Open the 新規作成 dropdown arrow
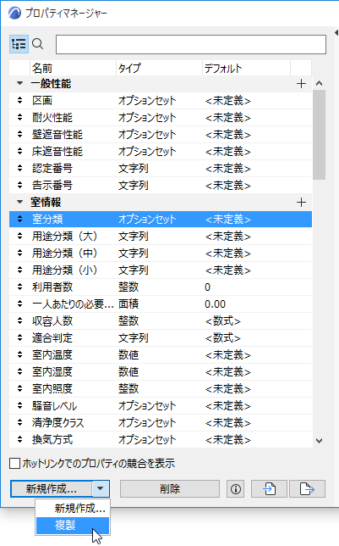This screenshot has width=339, height=546. (x=101, y=489)
